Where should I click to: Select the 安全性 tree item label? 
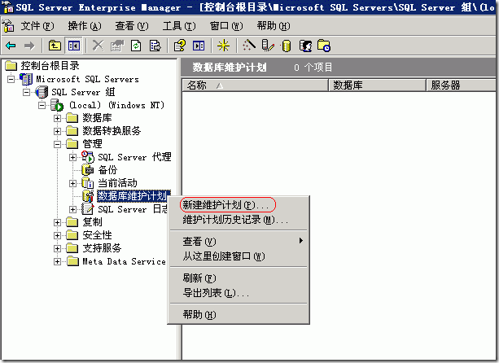97,235
